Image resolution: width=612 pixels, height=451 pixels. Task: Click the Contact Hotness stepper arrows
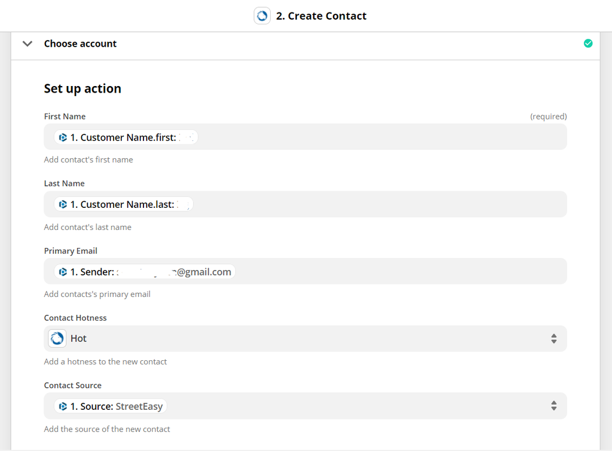coord(553,338)
